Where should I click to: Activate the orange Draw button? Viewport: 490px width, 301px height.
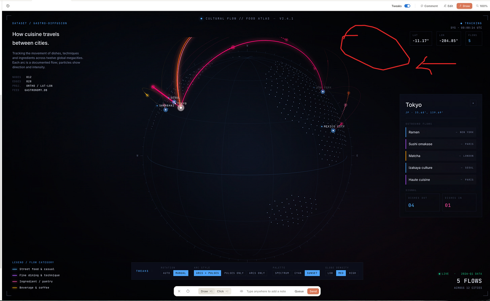[x=464, y=6]
